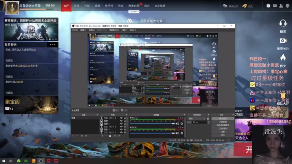
Task: Pop out the 来源 dock panel icon
Action: [126, 115]
